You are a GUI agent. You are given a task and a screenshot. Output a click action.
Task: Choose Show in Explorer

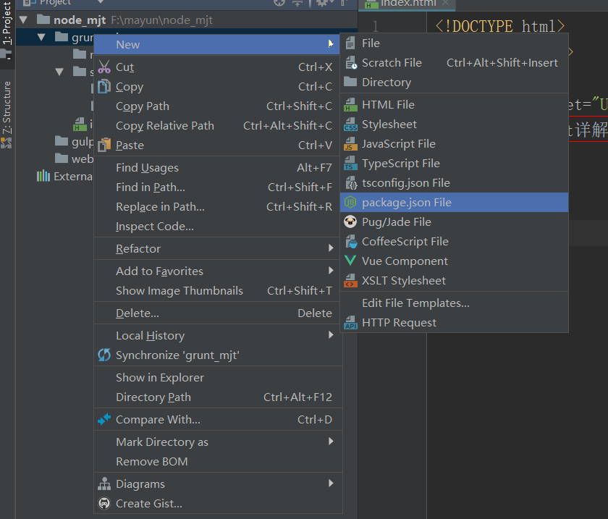160,378
